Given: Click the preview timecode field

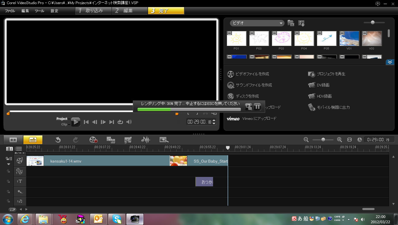Looking at the screenshot, I should [200, 122].
